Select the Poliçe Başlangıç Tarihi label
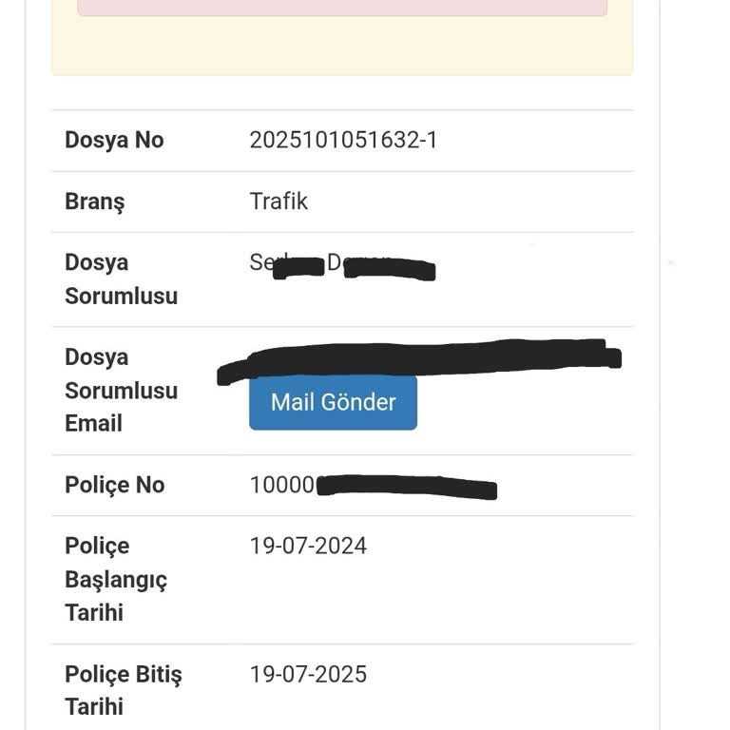 click(x=115, y=579)
